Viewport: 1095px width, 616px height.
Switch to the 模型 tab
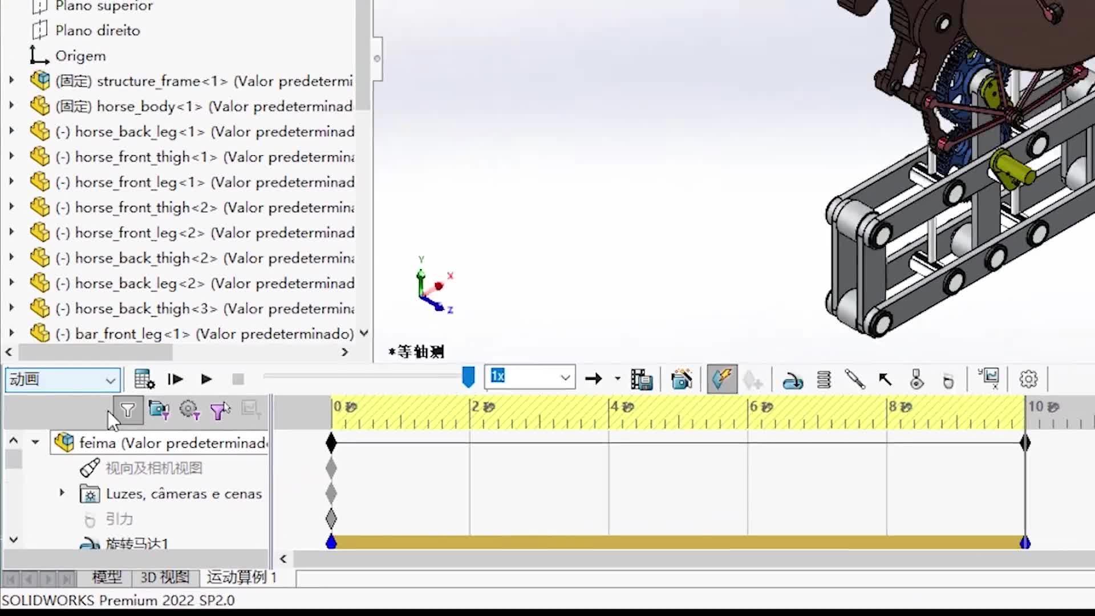(x=106, y=578)
